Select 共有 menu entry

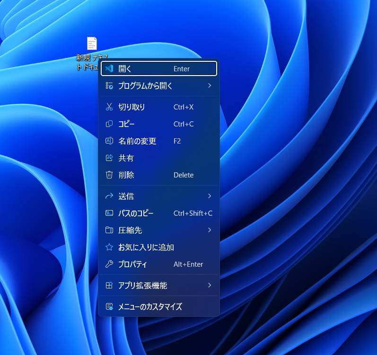click(159, 158)
